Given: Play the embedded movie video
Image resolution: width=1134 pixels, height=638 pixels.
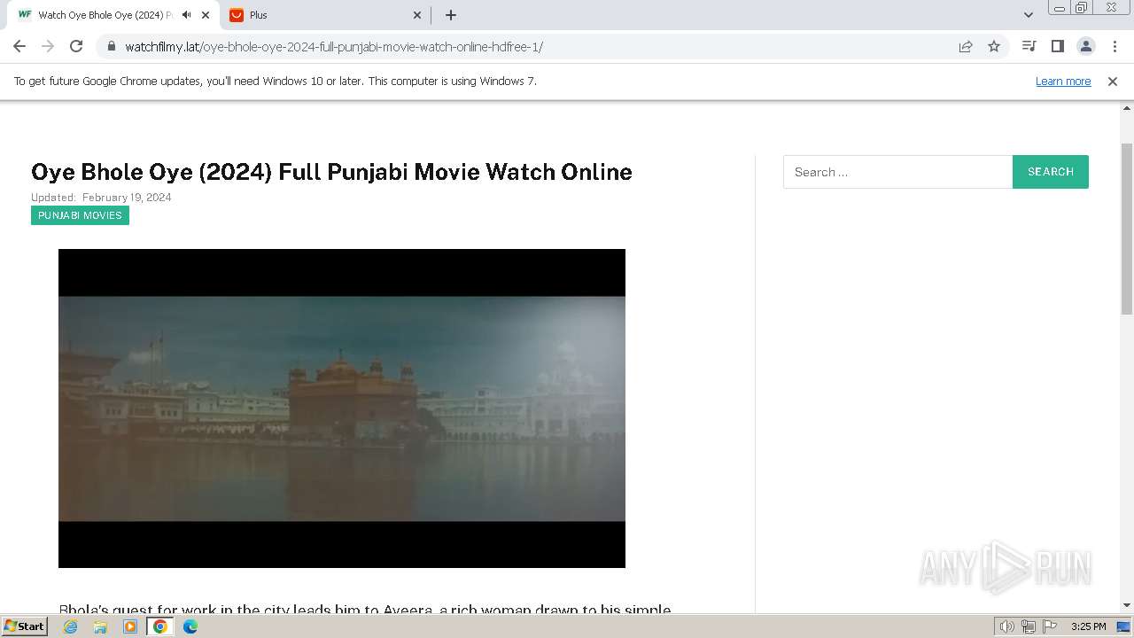Looking at the screenshot, I should tap(342, 408).
